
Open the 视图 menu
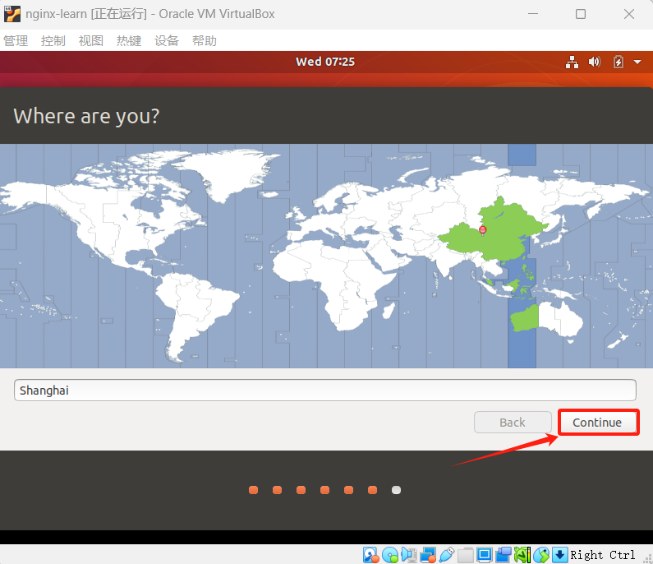tap(91, 41)
